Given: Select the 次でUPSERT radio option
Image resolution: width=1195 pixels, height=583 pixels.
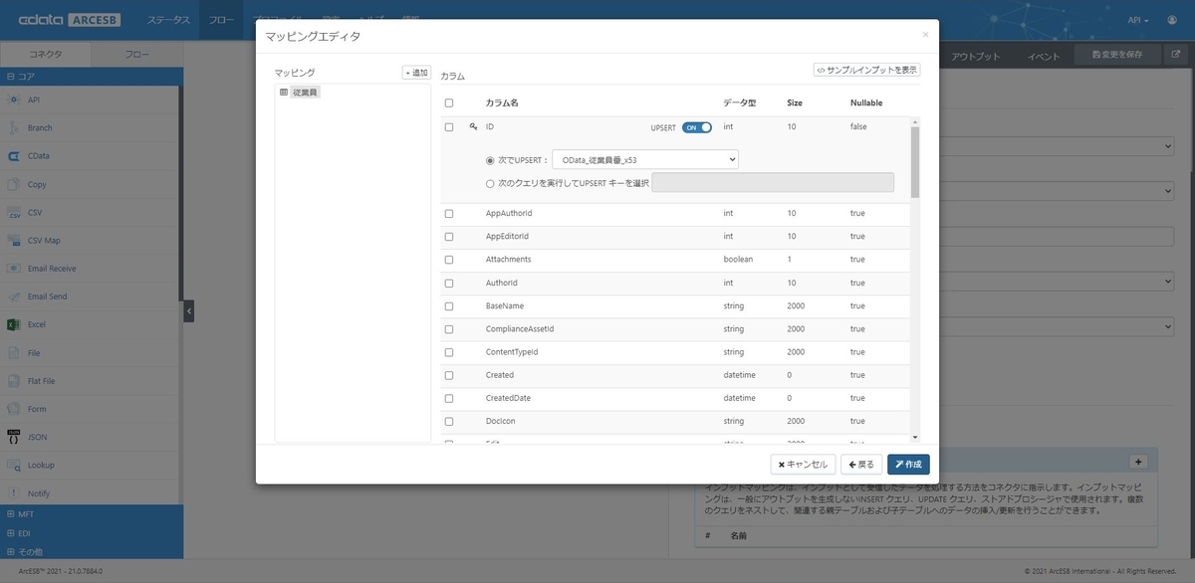Looking at the screenshot, I should 490,159.
